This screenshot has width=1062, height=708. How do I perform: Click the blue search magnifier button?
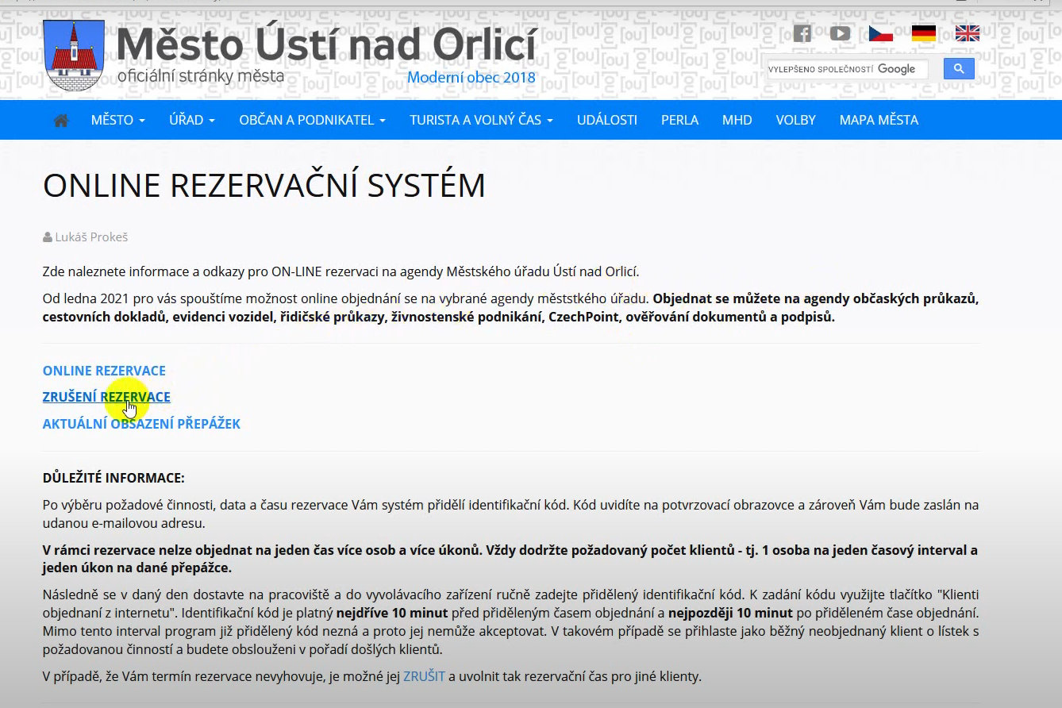click(958, 69)
